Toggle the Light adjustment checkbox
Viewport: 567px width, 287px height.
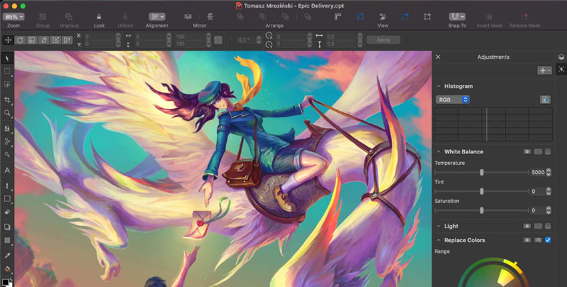548,226
